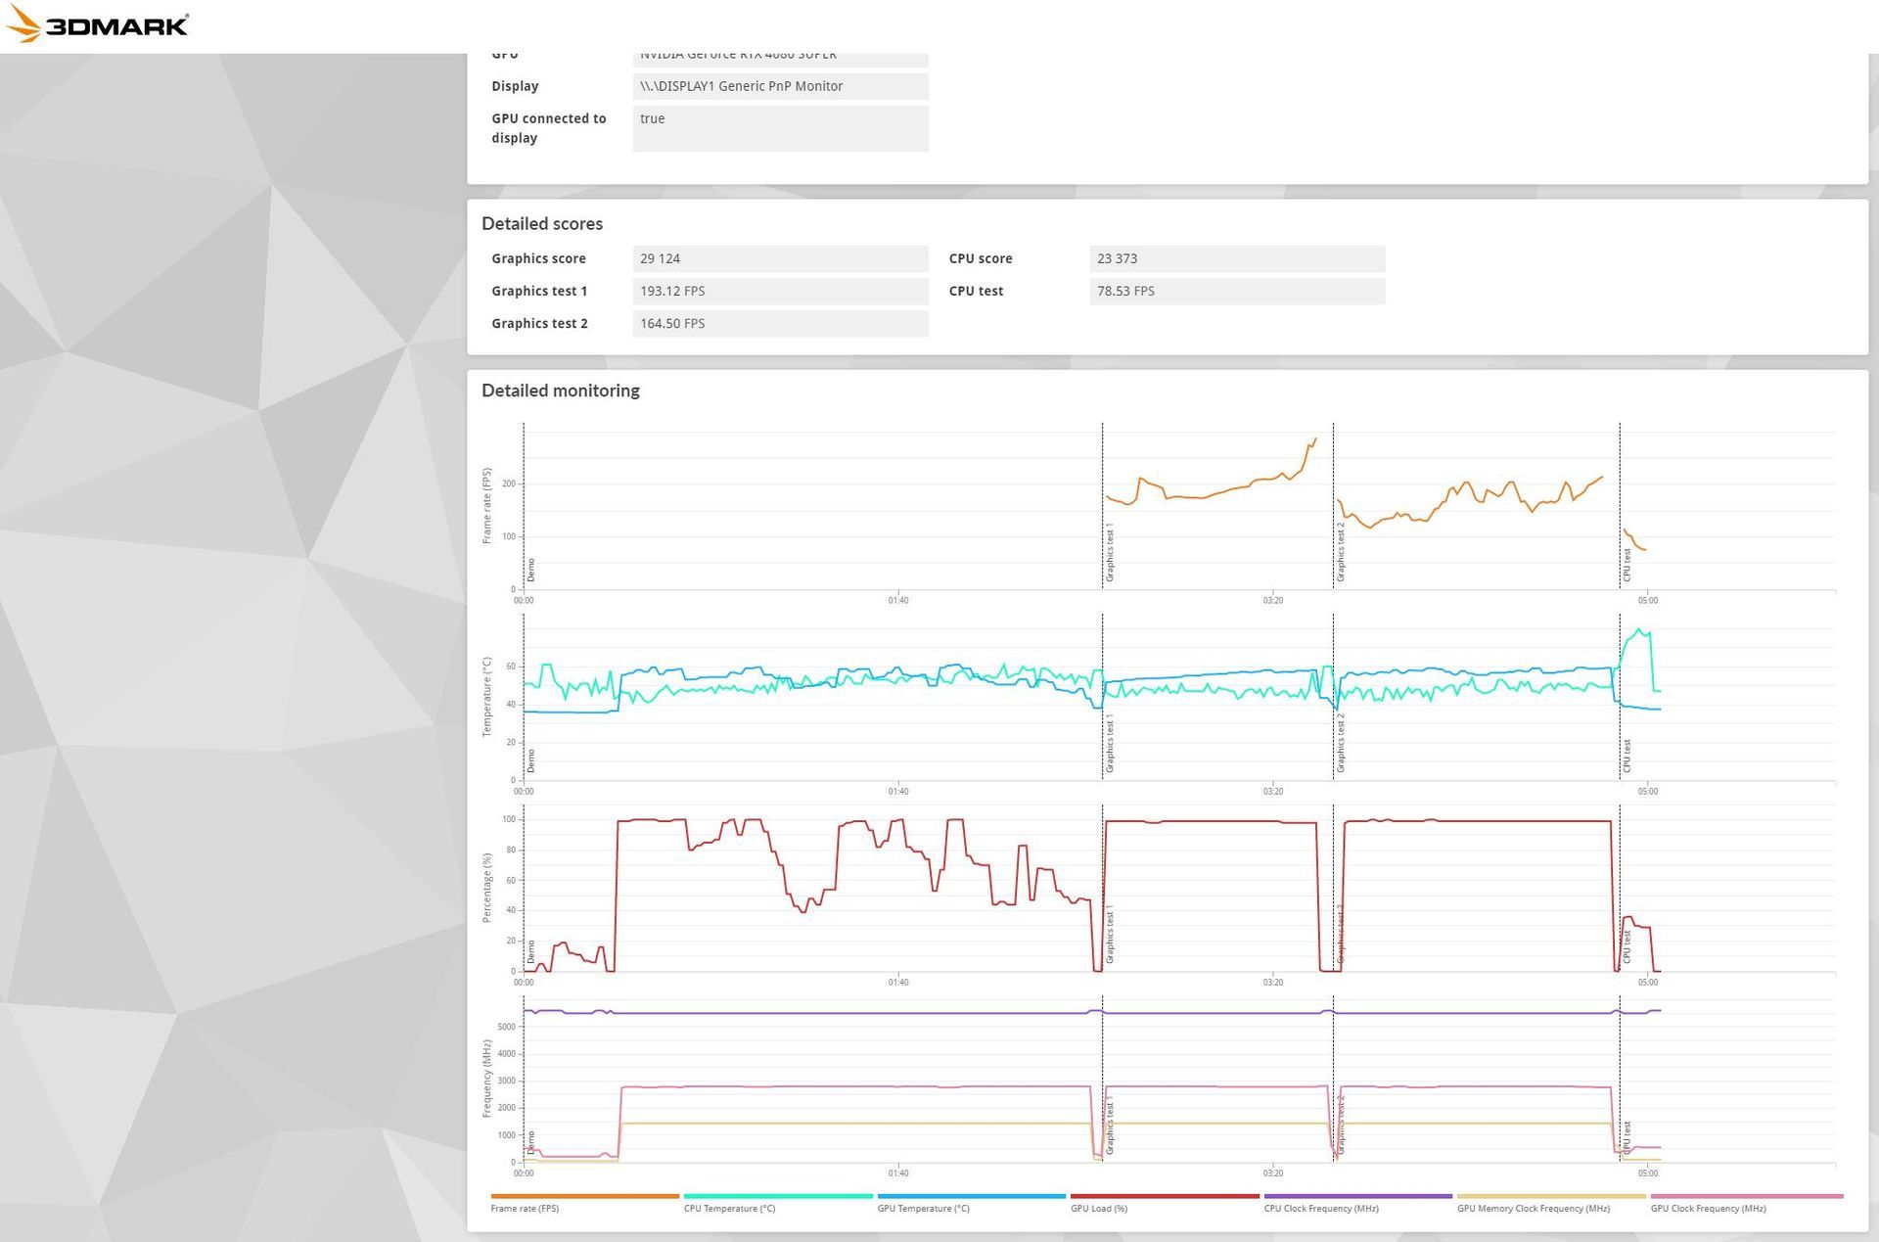The width and height of the screenshot is (1879, 1242).
Task: Click Graphics test 1 marker in frame rate chart
Action: coord(1110,553)
